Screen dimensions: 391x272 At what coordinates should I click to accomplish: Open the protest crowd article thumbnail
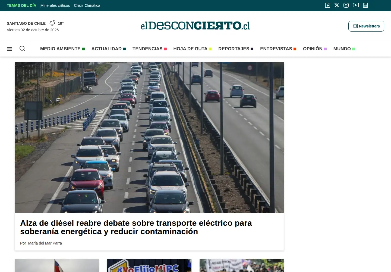coord(242,265)
